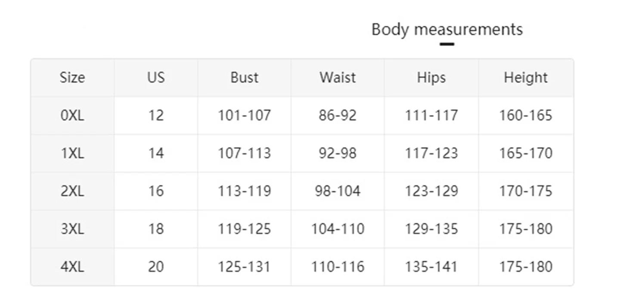The height and width of the screenshot is (296, 620).
Task: Click US size 16 cell
Action: pos(156,191)
